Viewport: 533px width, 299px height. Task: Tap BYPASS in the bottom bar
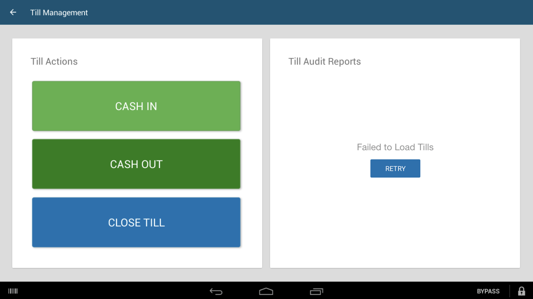click(488, 291)
